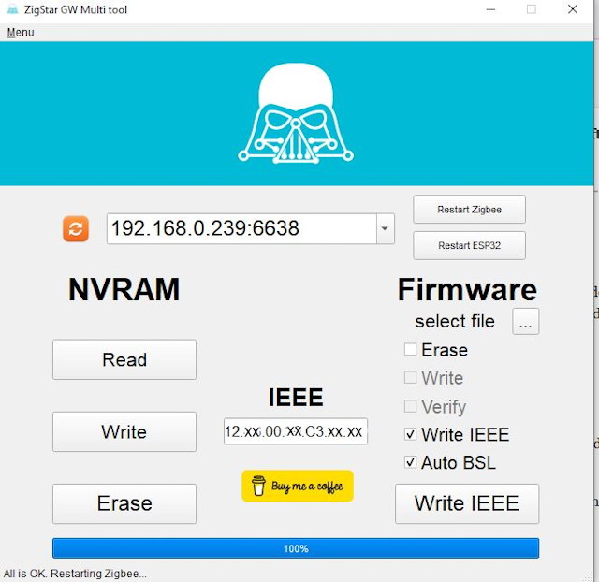Click the ZigStar app icon in title bar

pyautogui.click(x=12, y=9)
